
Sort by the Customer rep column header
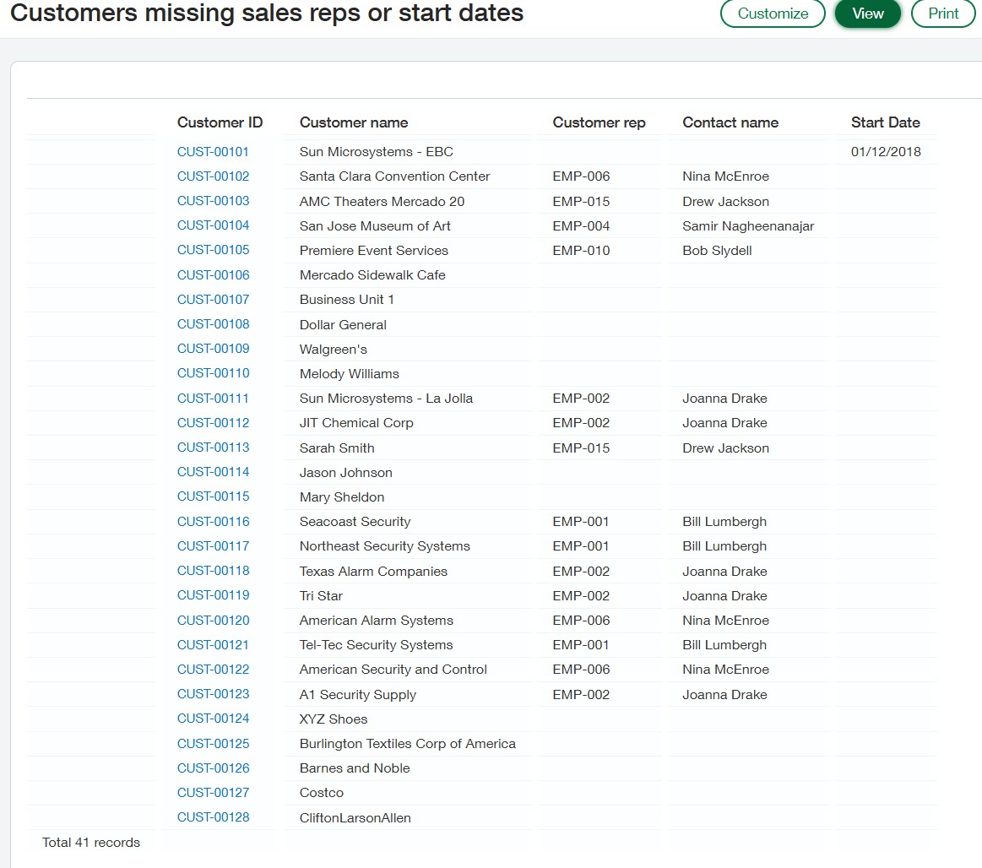(599, 122)
